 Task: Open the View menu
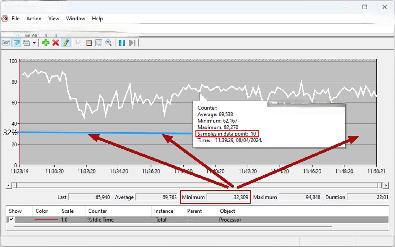tap(54, 19)
